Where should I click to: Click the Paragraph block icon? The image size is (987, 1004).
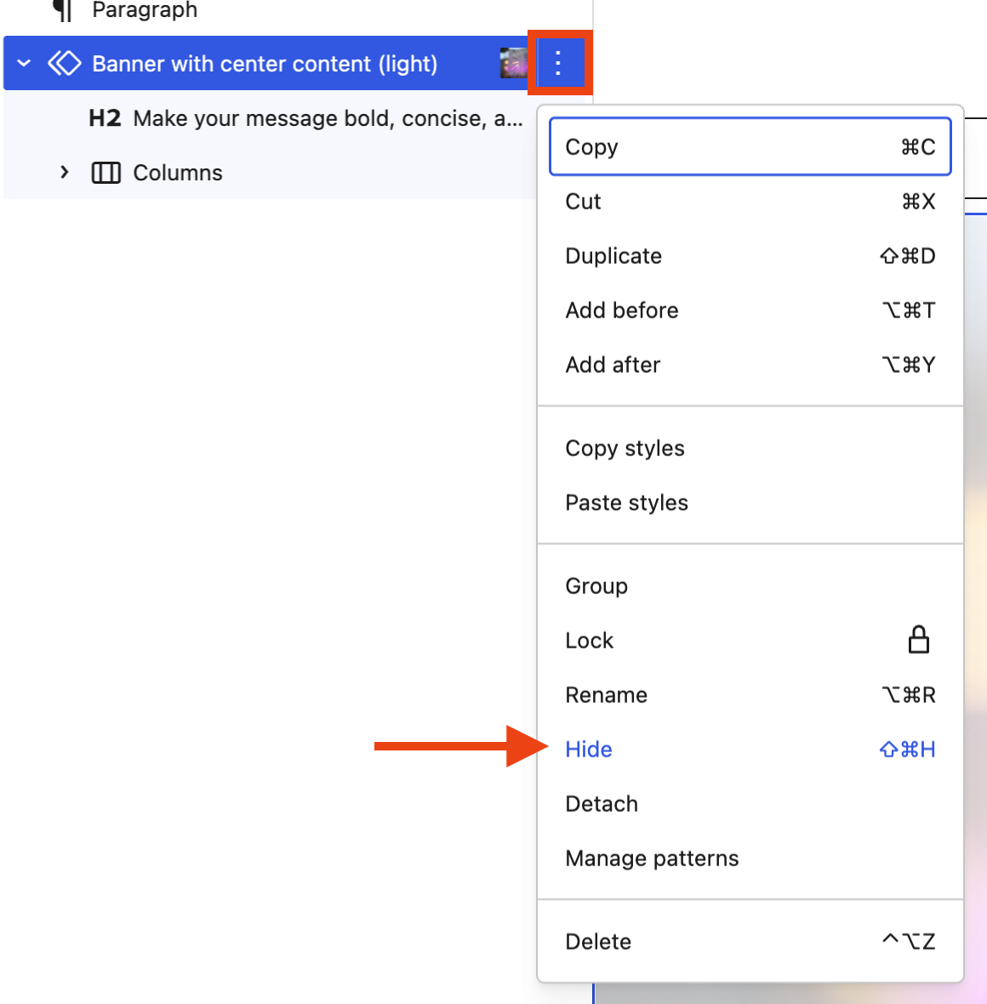click(62, 10)
